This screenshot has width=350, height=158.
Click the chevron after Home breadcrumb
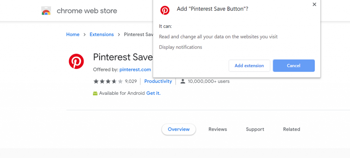(x=84, y=35)
